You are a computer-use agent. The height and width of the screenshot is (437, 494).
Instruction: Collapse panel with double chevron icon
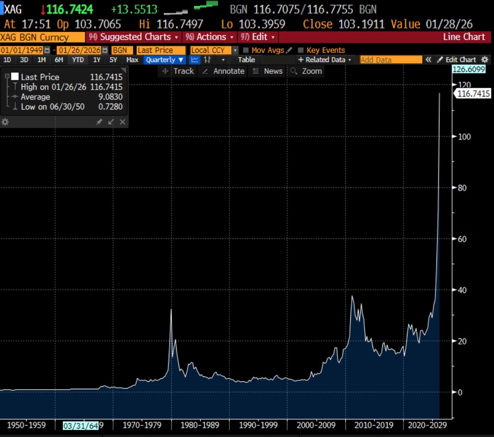pos(428,60)
